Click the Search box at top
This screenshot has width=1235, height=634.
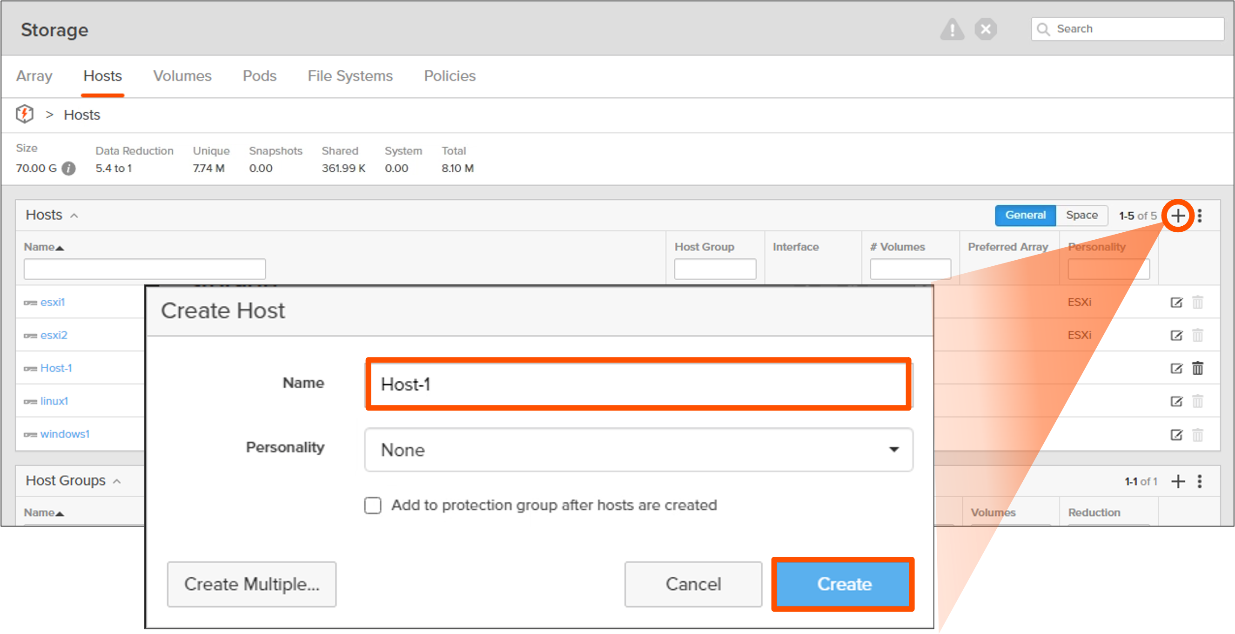[1127, 29]
